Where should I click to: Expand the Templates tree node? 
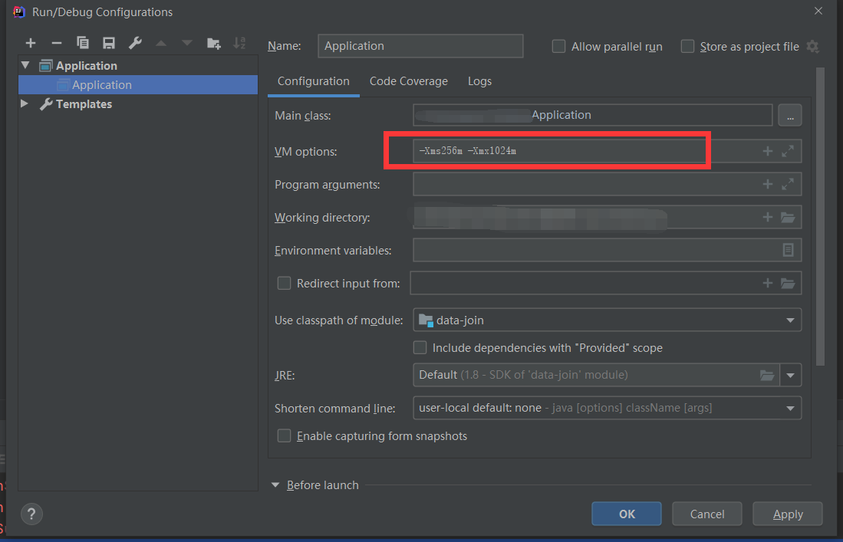pos(25,103)
